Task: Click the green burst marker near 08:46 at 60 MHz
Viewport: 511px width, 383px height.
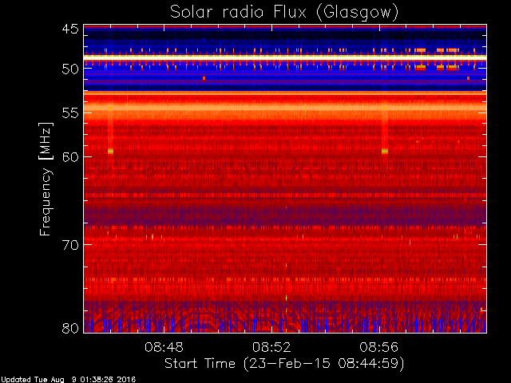Action: 110,151
